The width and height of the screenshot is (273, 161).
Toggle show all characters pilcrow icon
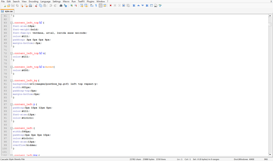96,6
